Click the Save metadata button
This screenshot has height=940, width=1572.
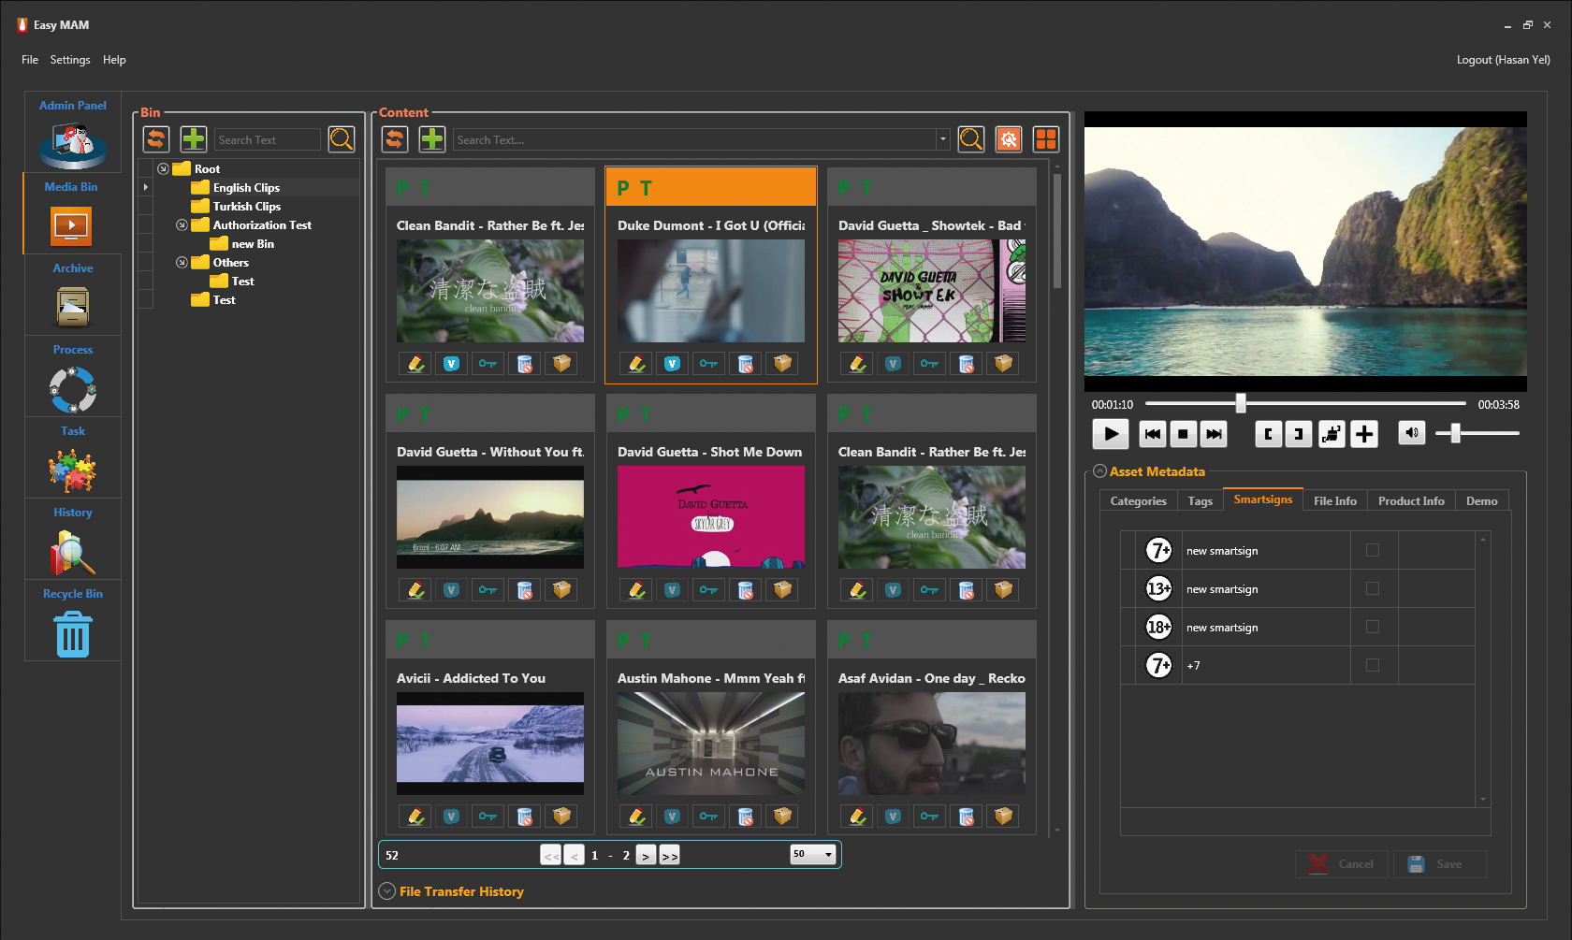[x=1439, y=864]
